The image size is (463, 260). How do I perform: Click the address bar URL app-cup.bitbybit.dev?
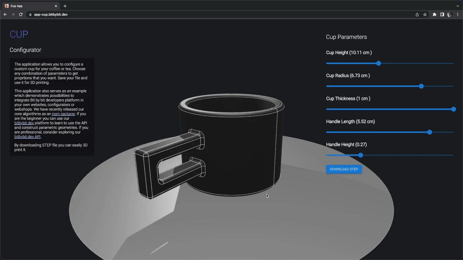coord(51,15)
